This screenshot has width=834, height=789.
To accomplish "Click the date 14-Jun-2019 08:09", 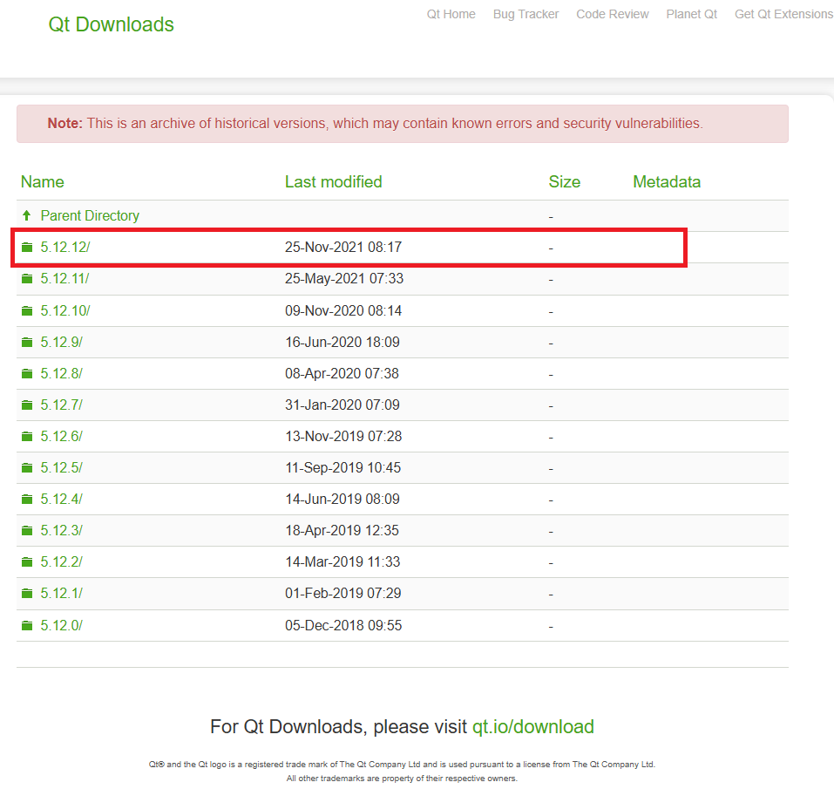I will [342, 499].
